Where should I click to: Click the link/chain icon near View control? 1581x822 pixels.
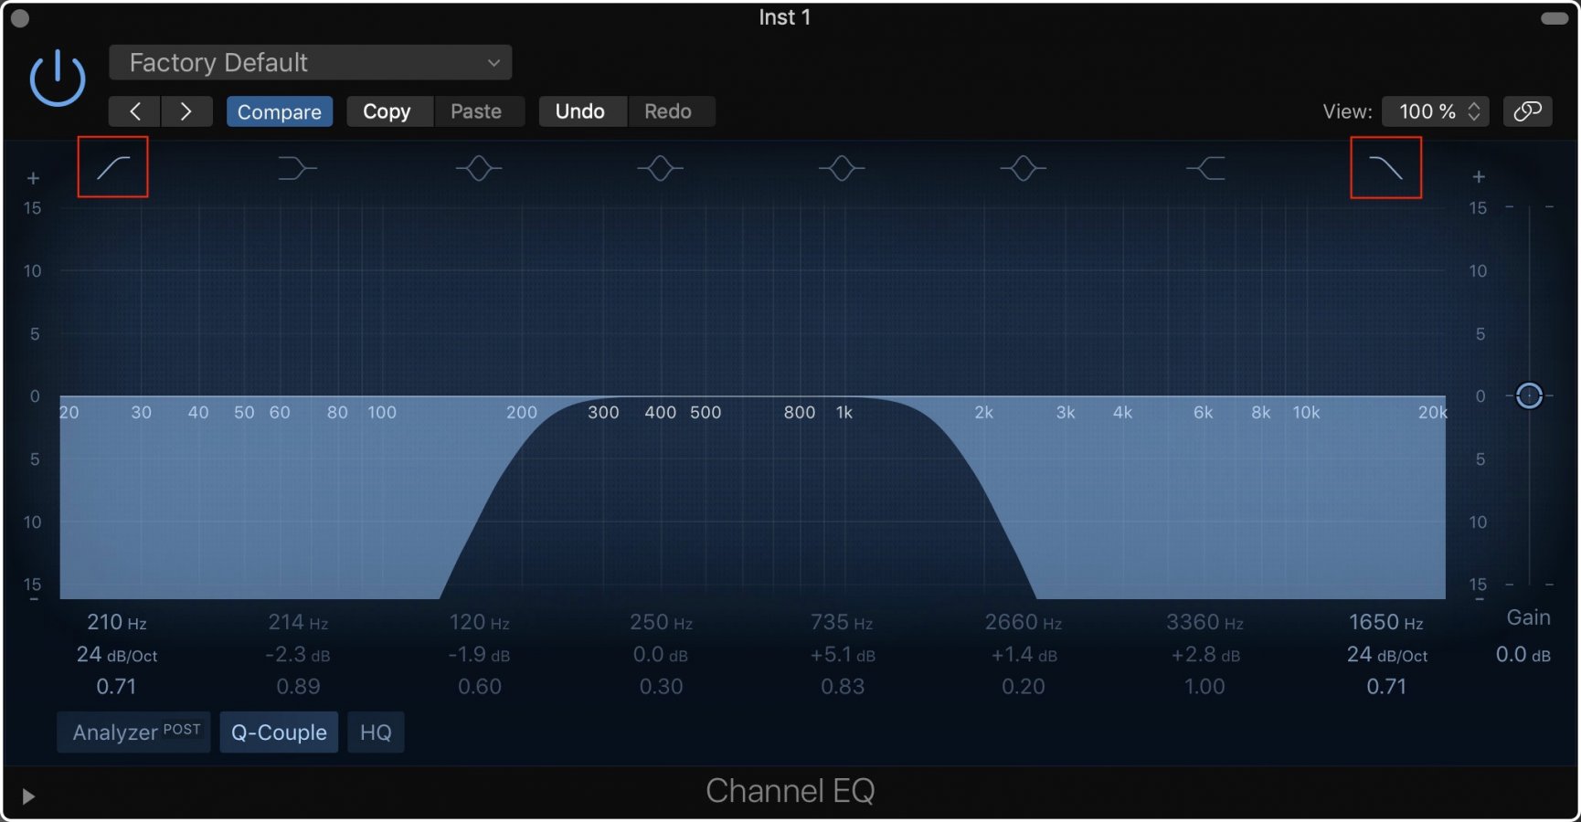point(1528,111)
